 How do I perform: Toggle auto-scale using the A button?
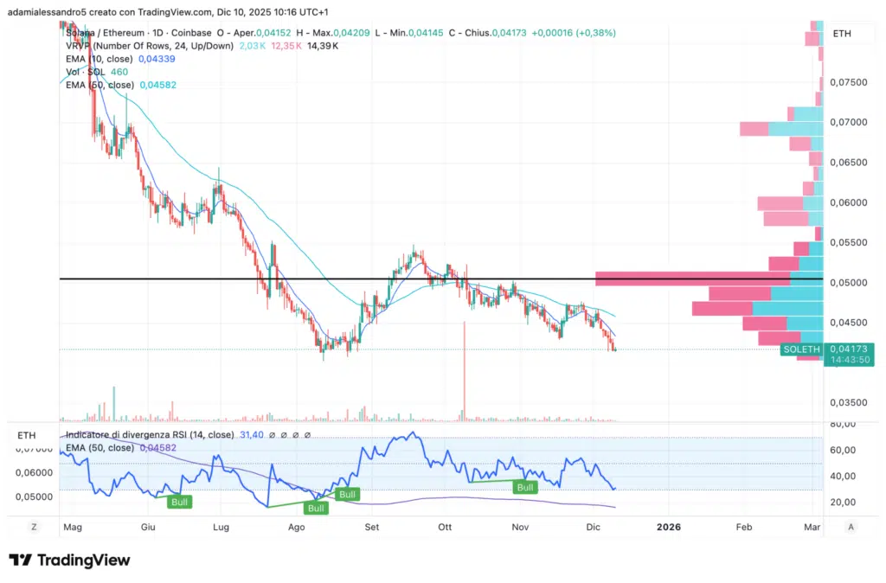pyautogui.click(x=850, y=526)
